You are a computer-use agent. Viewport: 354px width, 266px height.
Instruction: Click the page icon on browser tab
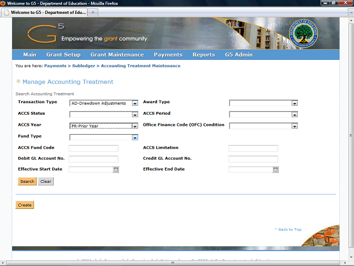7,12
